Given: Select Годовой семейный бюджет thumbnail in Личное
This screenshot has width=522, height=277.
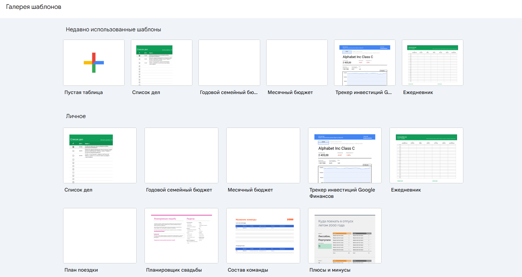Looking at the screenshot, I should [x=181, y=155].
